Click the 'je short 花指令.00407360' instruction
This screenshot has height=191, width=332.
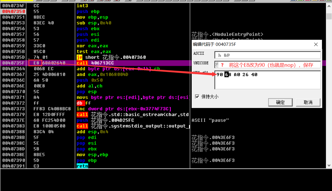pyautogui.click(x=111, y=57)
